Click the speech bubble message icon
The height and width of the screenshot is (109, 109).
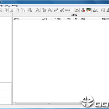click(12, 10)
